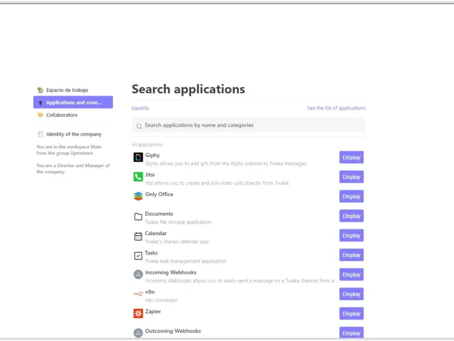
Task: Open Espacio de trabajo settings
Action: click(x=67, y=90)
